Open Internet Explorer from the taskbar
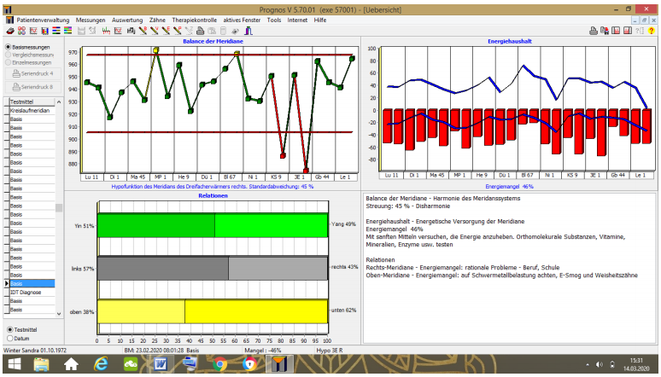Screen dimensions: 661x377 click(x=101, y=365)
